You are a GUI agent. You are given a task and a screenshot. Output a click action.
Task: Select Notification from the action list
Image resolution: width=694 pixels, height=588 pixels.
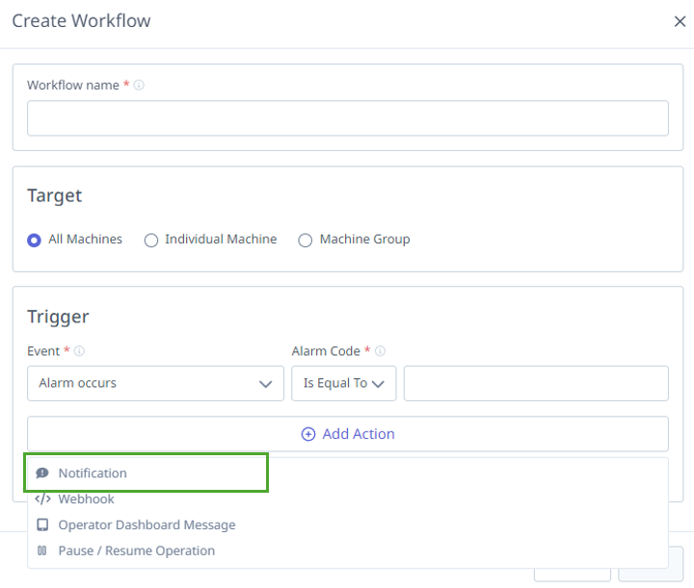coord(93,473)
